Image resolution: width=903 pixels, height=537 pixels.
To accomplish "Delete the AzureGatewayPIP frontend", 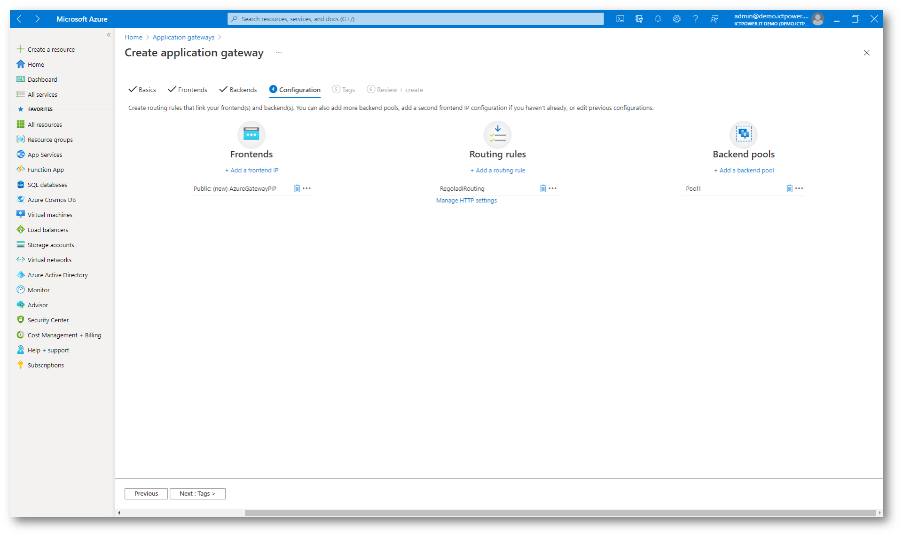I will click(x=297, y=188).
